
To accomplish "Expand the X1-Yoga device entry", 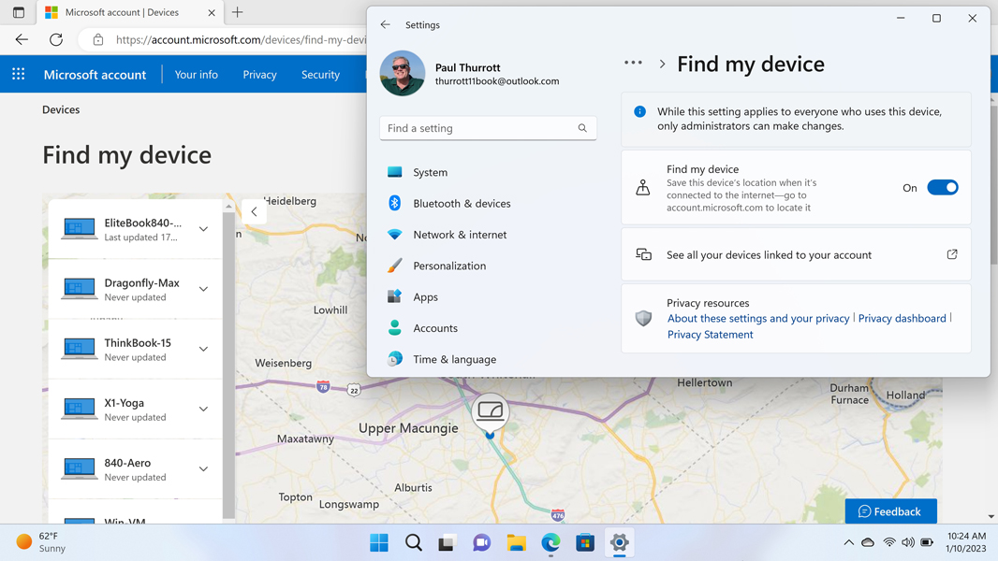I will coord(204,410).
